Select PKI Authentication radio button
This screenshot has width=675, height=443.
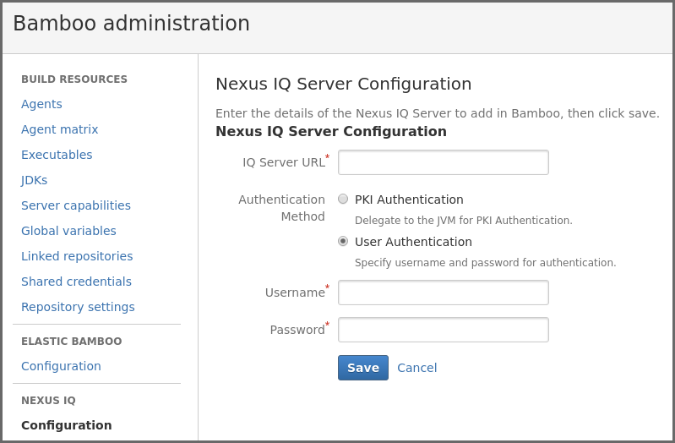coord(343,199)
